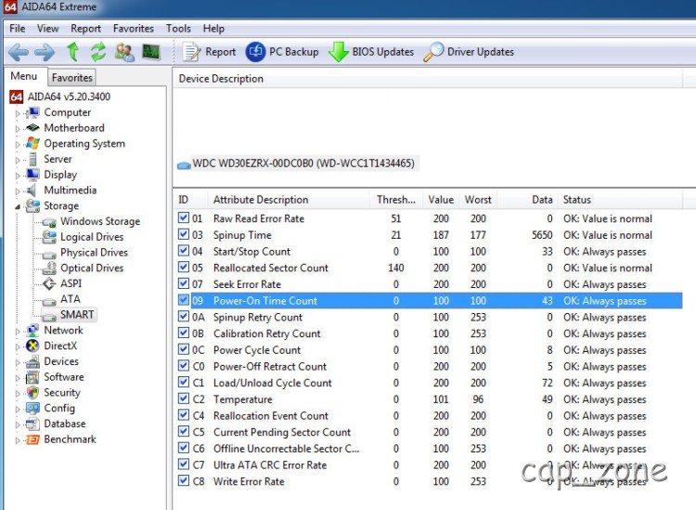This screenshot has width=696, height=510.
Task: Uncheck attribute 03 Spinup Time
Action: pos(184,234)
